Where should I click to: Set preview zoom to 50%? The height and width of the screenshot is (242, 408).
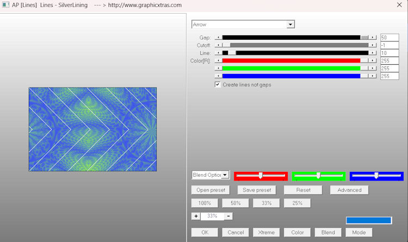point(236,203)
